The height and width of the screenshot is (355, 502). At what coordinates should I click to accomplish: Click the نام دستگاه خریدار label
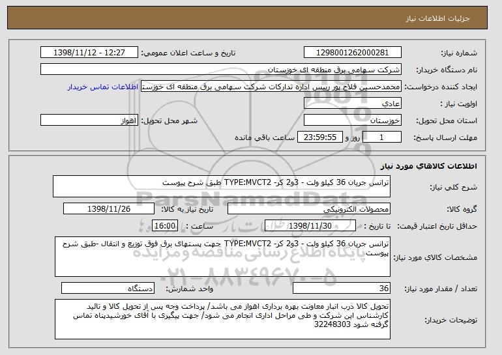coord(447,70)
